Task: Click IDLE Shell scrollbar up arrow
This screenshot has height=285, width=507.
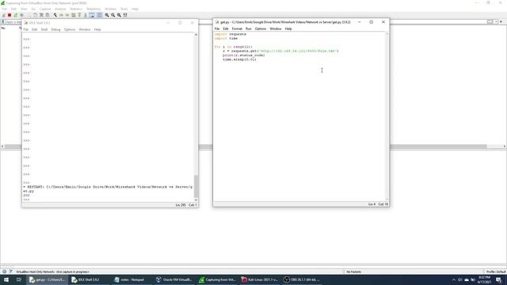Action: 196,35
